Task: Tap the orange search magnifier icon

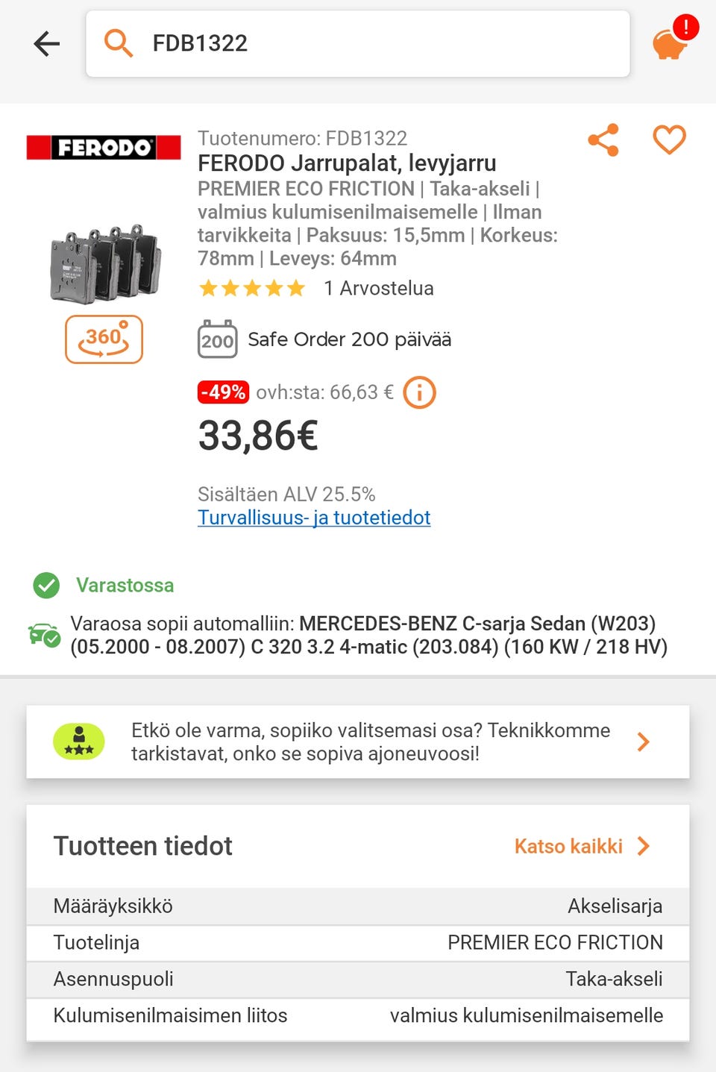Action: [x=118, y=43]
